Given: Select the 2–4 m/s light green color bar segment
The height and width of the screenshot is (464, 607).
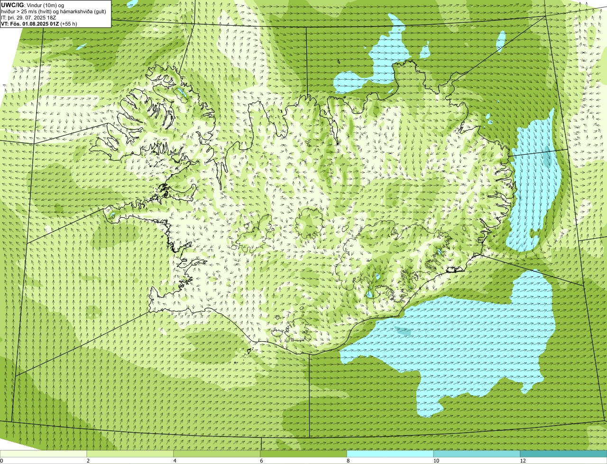Looking at the screenshot, I should (130, 454).
